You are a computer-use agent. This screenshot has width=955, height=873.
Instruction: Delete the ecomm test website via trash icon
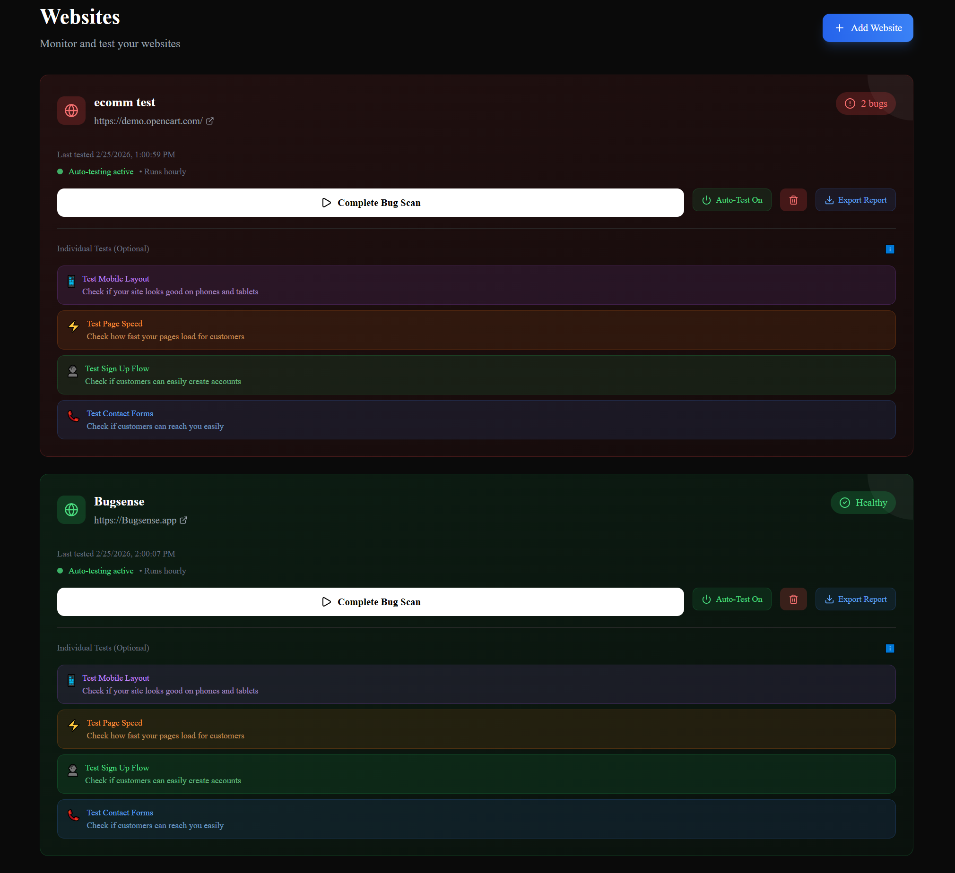[x=793, y=200]
